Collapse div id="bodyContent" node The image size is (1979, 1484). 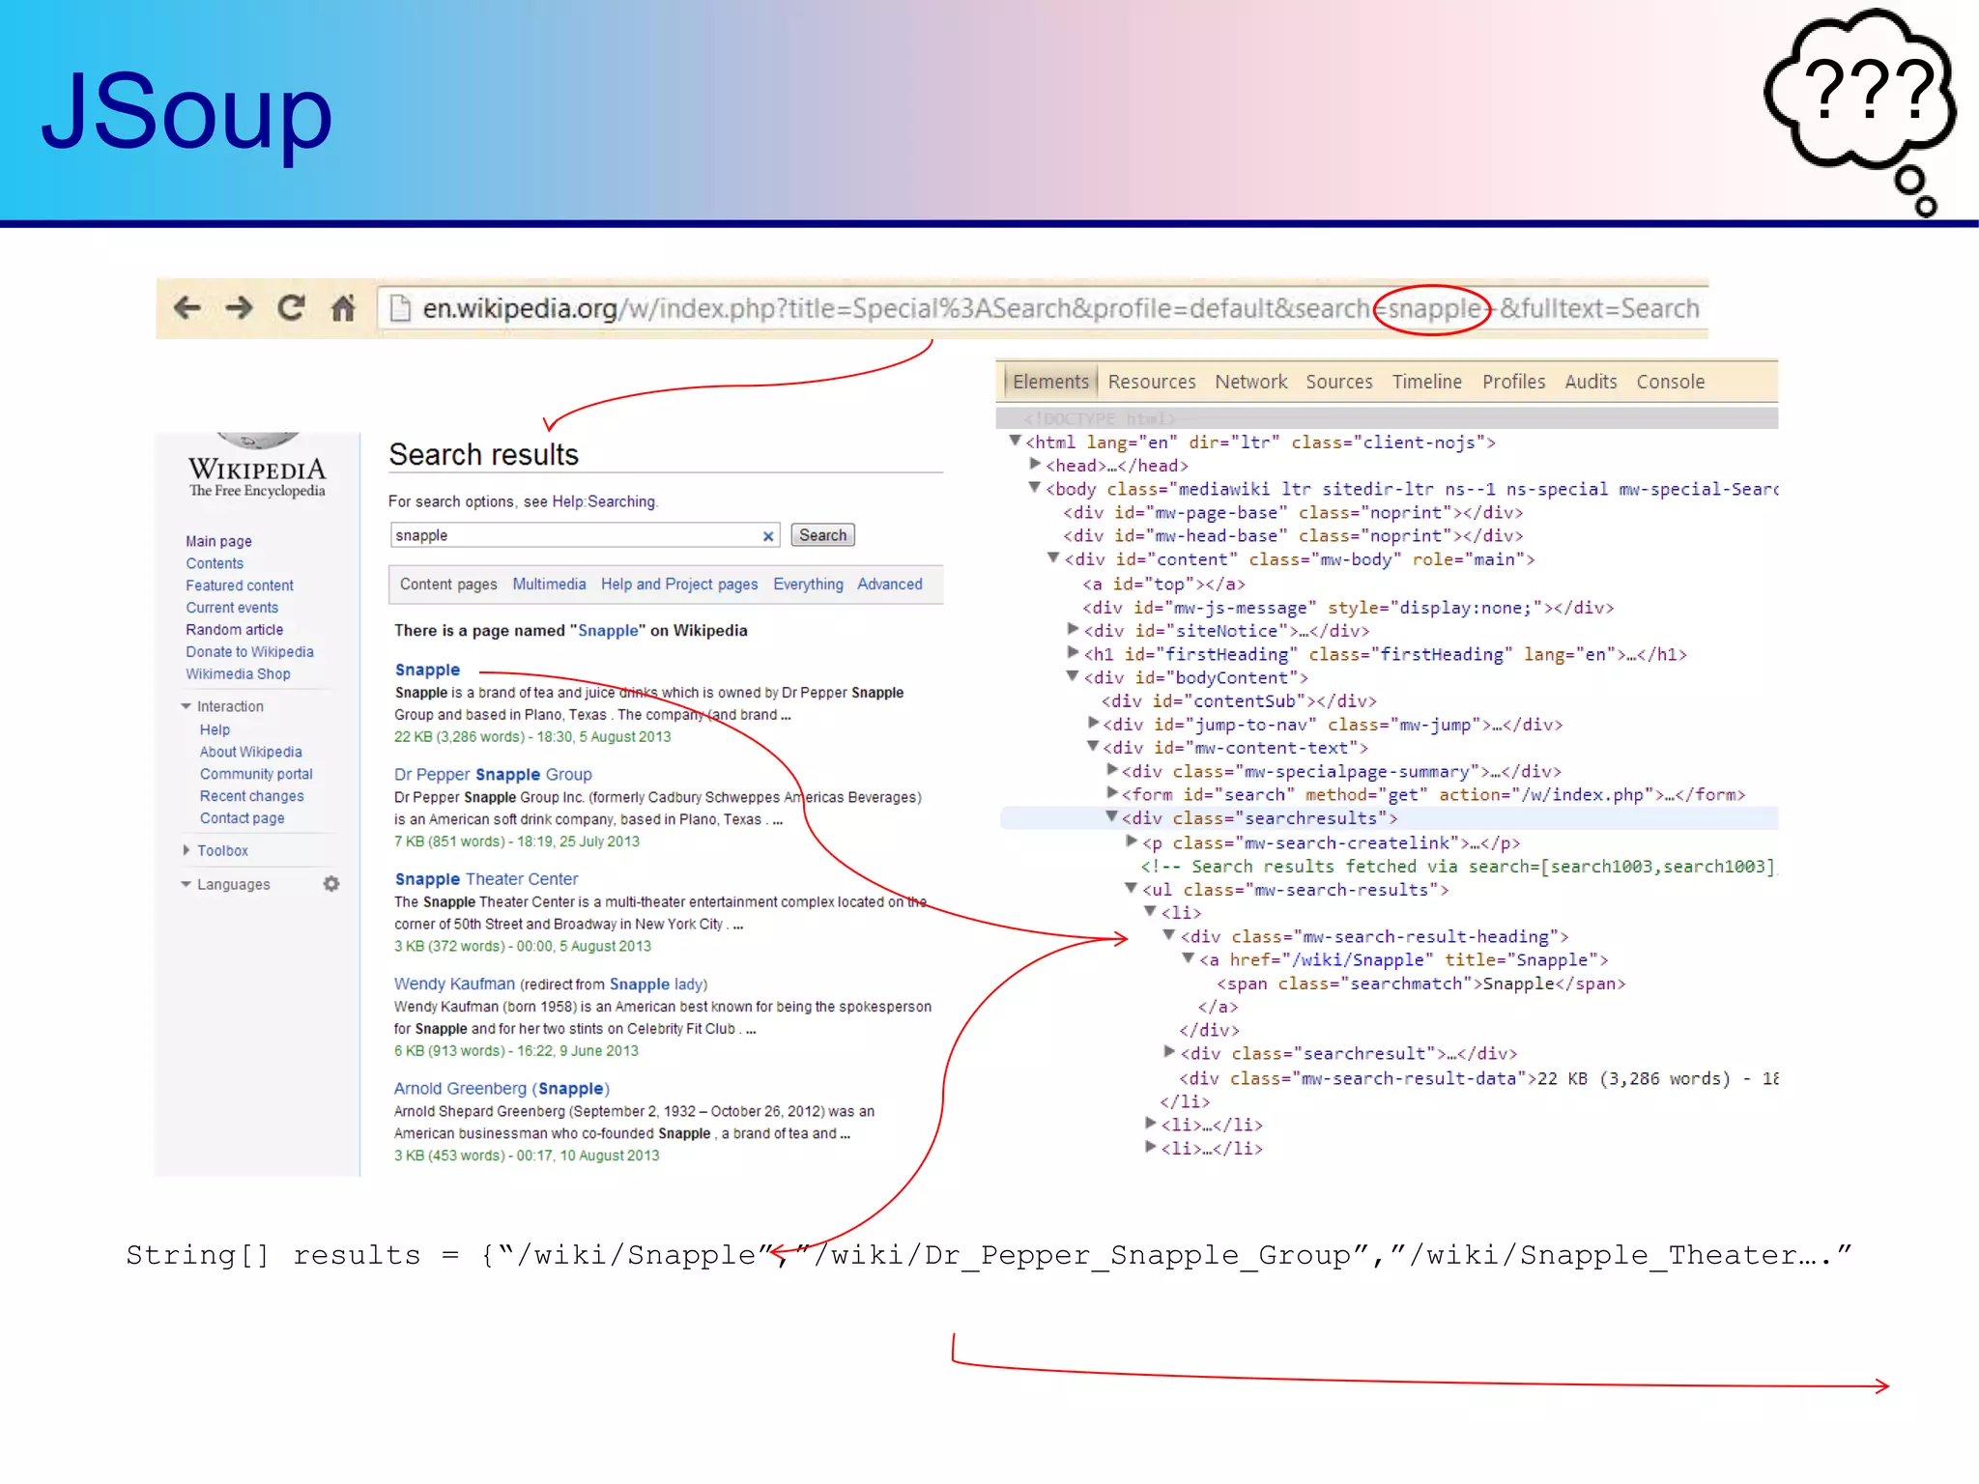pyautogui.click(x=1073, y=676)
